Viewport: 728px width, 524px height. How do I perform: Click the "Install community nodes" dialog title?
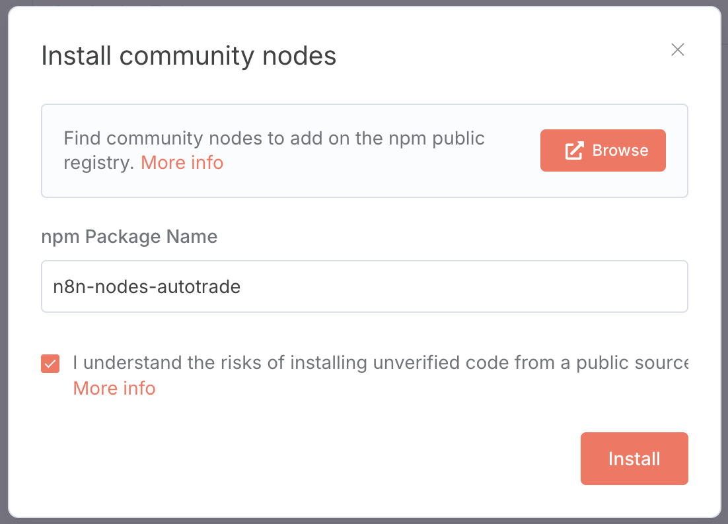click(188, 56)
